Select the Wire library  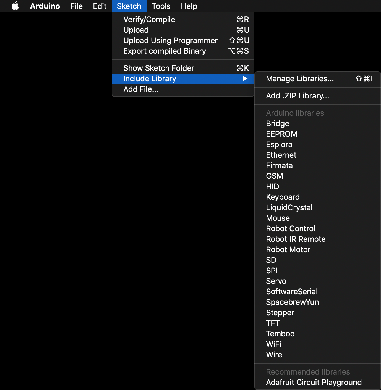pos(274,355)
